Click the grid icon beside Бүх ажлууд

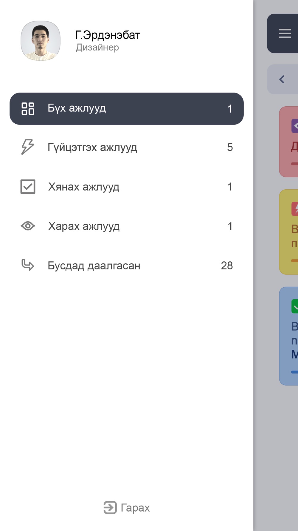coord(28,109)
